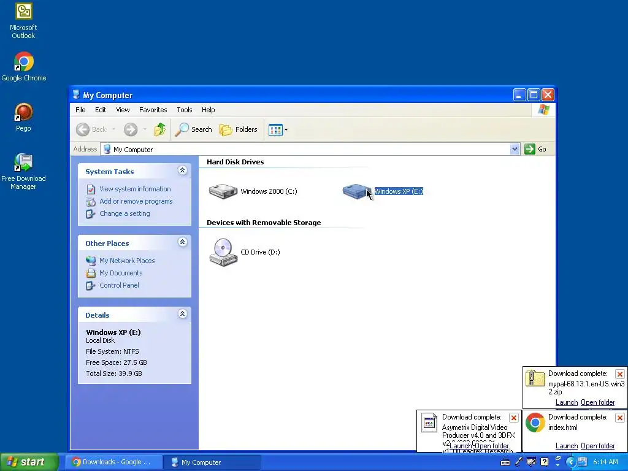Click the Back navigation button
The image size is (628, 471).
pyautogui.click(x=92, y=129)
